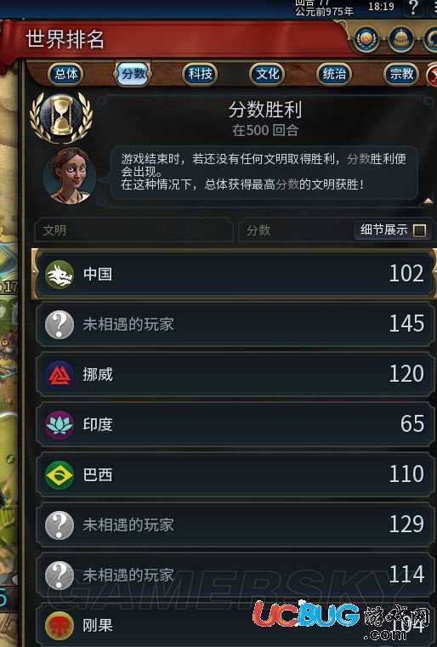The height and width of the screenshot is (647, 437).
Task: Click India's lotus flower emblem
Action: click(60, 425)
